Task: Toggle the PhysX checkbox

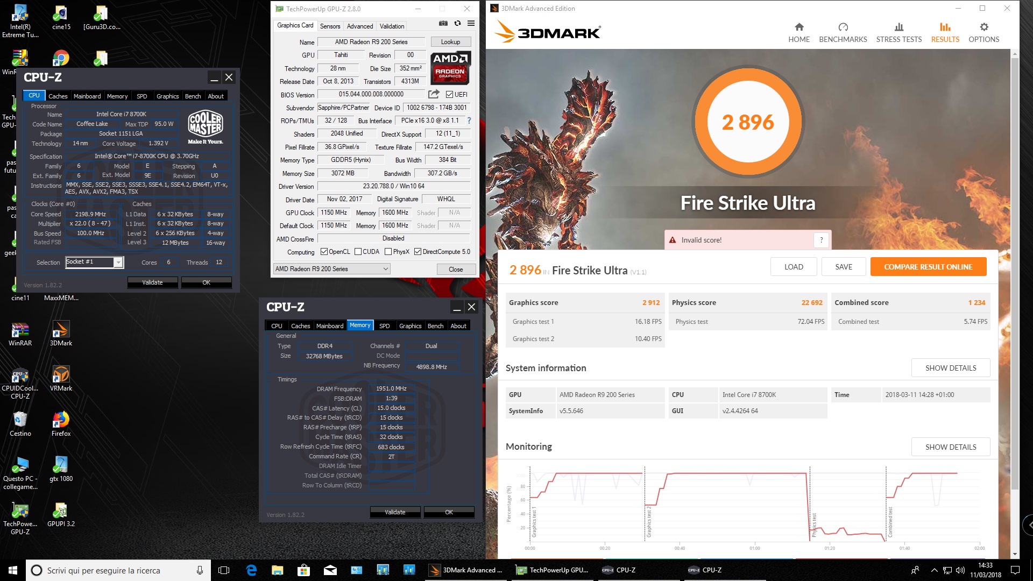Action: (x=388, y=252)
